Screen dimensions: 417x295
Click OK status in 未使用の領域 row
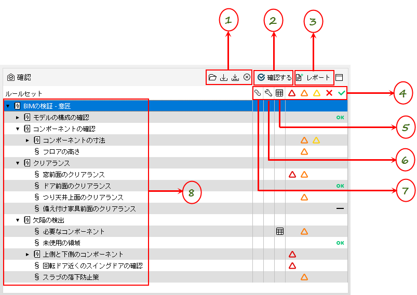pyautogui.click(x=340, y=243)
